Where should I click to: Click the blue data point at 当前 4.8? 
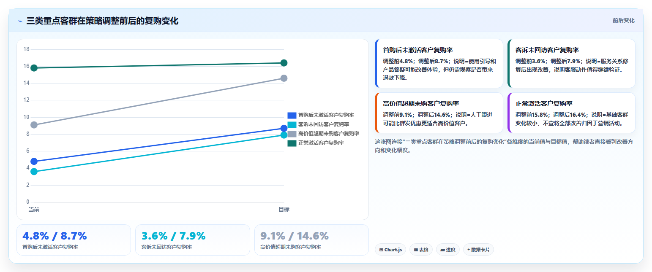pyautogui.click(x=34, y=161)
